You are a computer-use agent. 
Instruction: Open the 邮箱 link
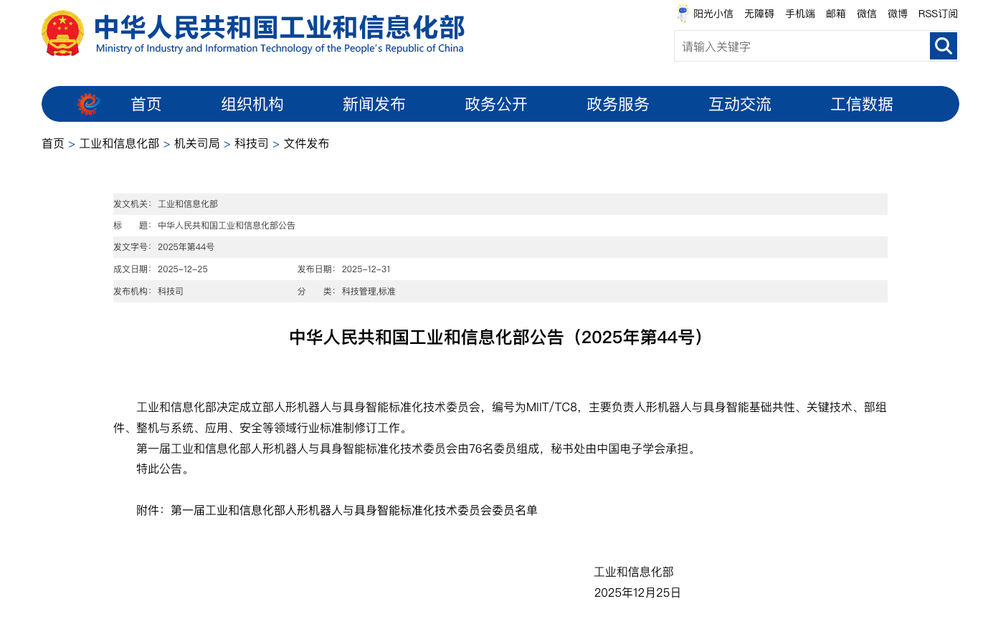(835, 13)
